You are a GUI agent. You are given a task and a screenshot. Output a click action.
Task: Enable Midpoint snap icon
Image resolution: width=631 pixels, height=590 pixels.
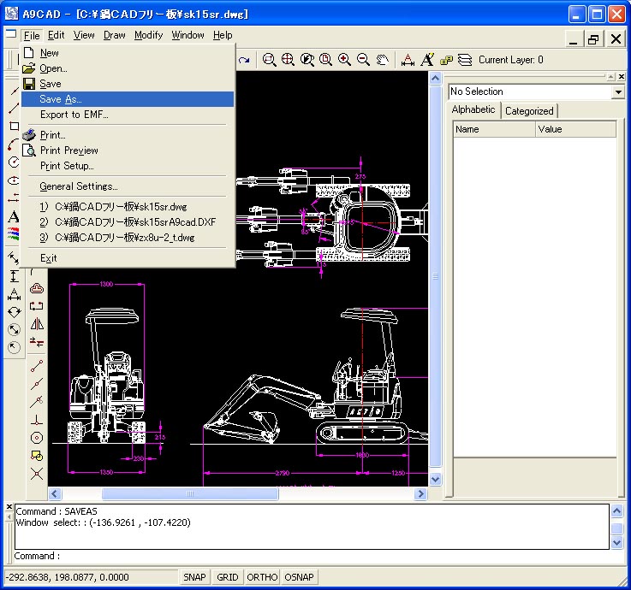click(37, 384)
